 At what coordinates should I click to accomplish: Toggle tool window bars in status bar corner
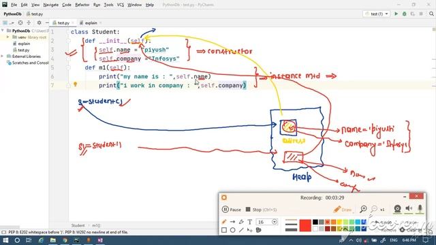pos(3,232)
